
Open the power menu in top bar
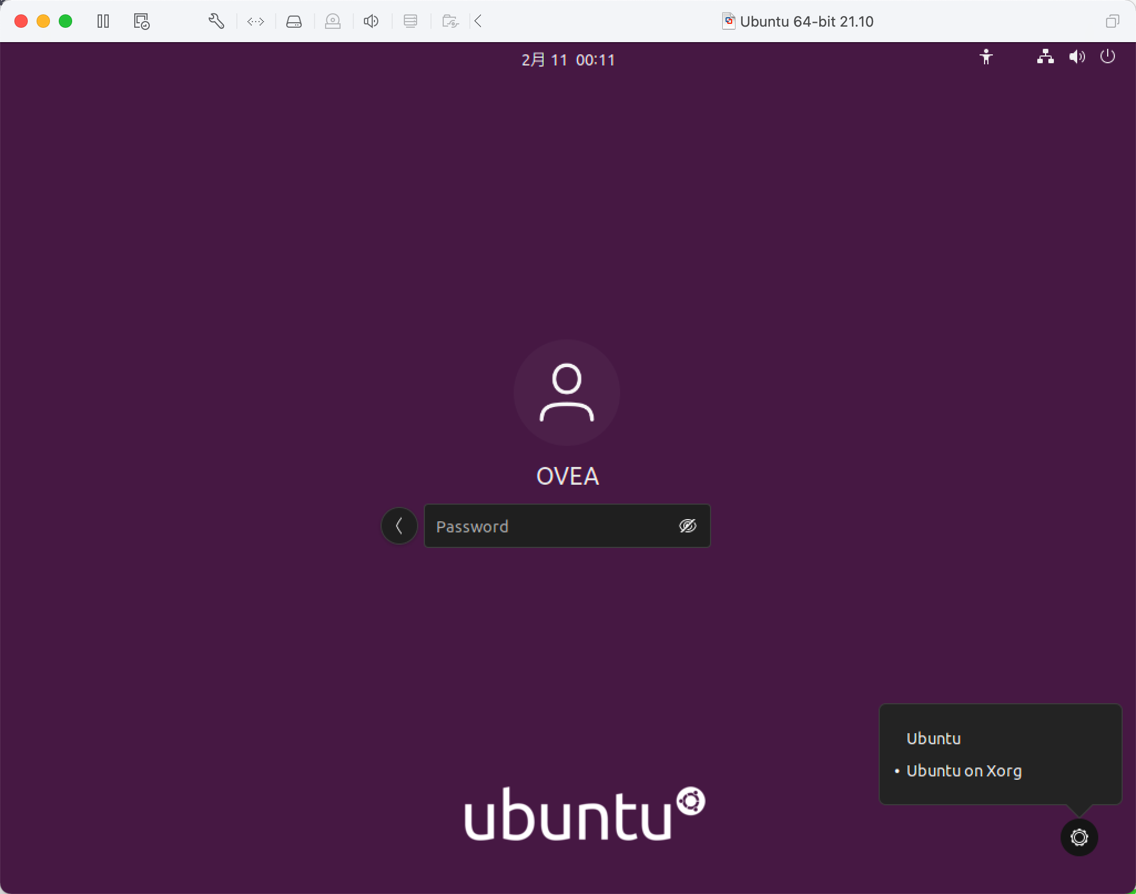pos(1107,57)
